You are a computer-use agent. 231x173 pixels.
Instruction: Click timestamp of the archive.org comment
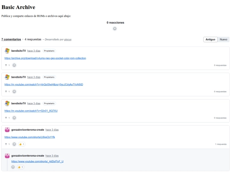(x=34, y=51)
